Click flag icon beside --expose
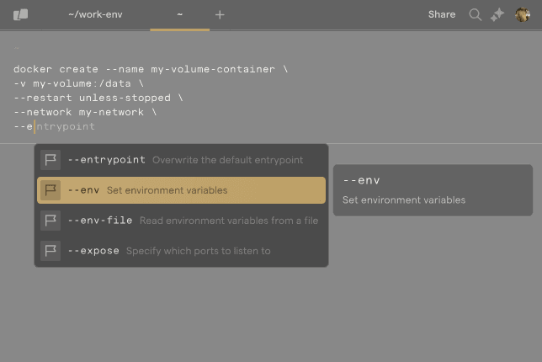542x362 pixels. [50, 251]
